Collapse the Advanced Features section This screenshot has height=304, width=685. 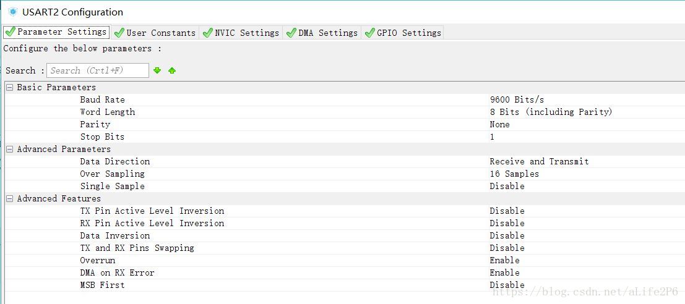click(10, 198)
